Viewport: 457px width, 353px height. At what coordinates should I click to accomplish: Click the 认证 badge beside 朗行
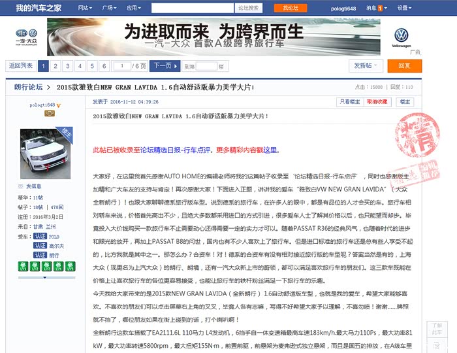[40, 255]
